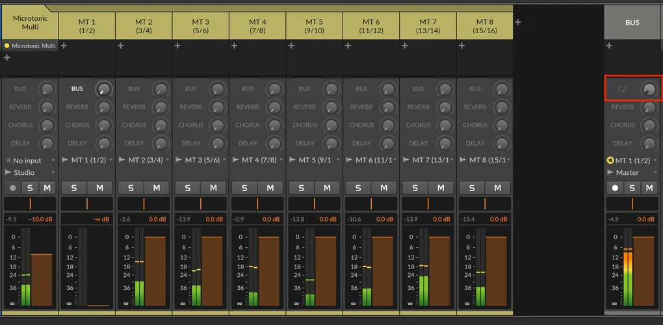Click the DELAY send knob on MT 5
The image size is (663, 325).
(331, 144)
